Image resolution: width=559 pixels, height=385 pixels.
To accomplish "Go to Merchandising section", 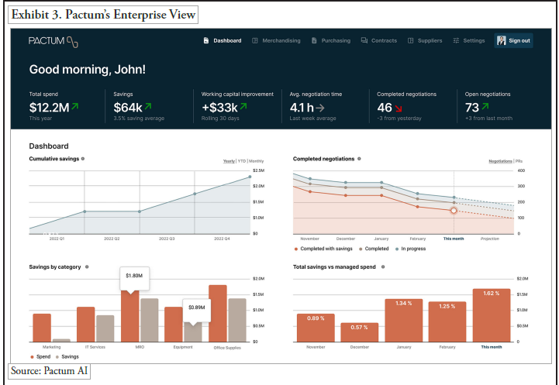I will click(276, 40).
